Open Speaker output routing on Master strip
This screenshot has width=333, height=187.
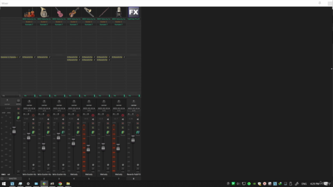[9, 57]
